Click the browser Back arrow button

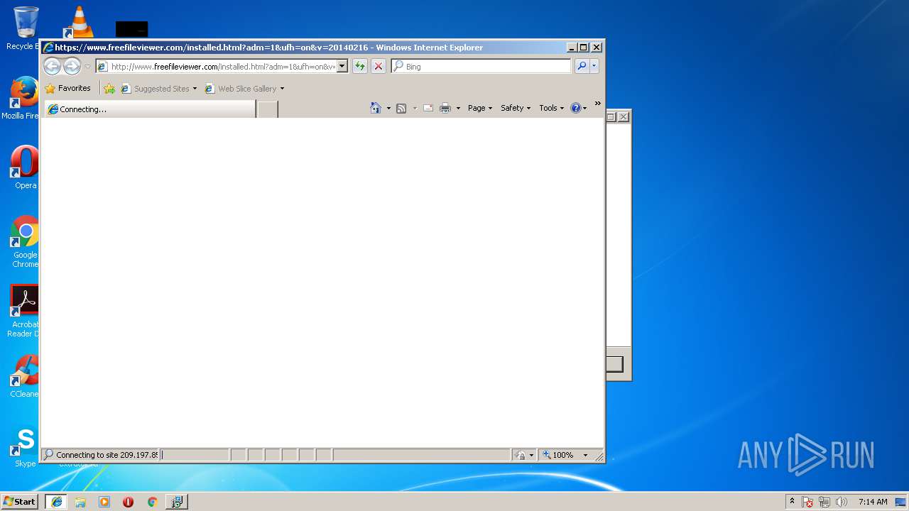pyautogui.click(x=52, y=67)
